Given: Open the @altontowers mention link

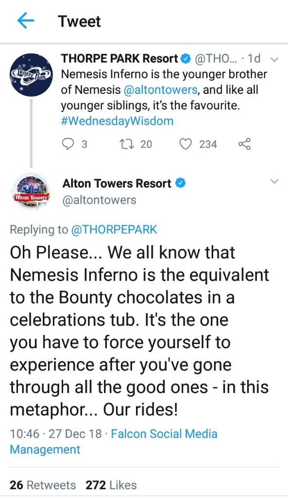Looking at the screenshot, I should pyautogui.click(x=160, y=90).
